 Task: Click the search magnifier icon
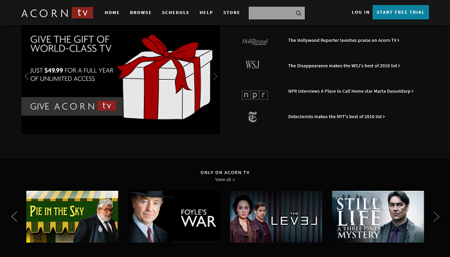tap(298, 13)
